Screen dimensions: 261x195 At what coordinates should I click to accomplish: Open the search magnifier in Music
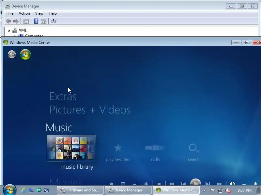[x=193, y=148]
